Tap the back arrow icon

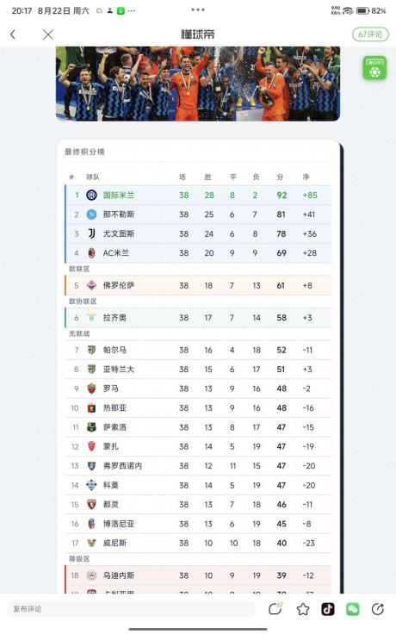[13, 34]
